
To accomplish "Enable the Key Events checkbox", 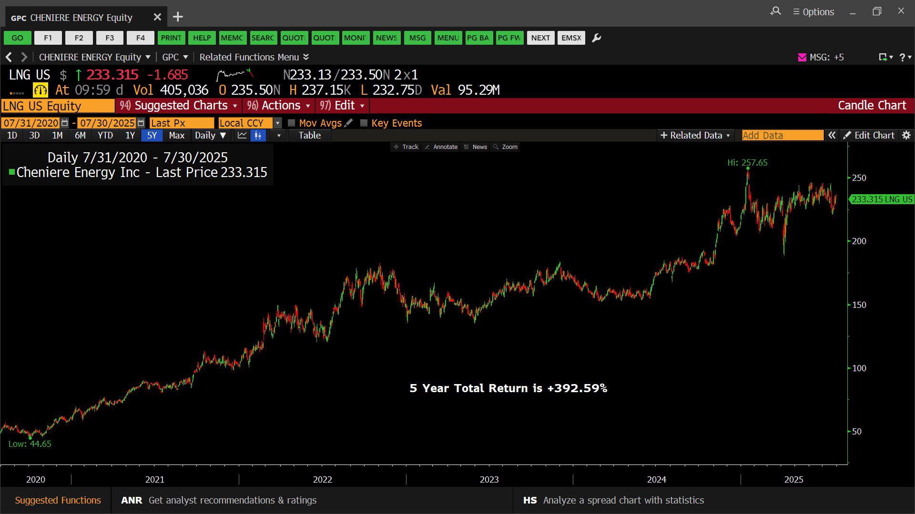I will (364, 123).
